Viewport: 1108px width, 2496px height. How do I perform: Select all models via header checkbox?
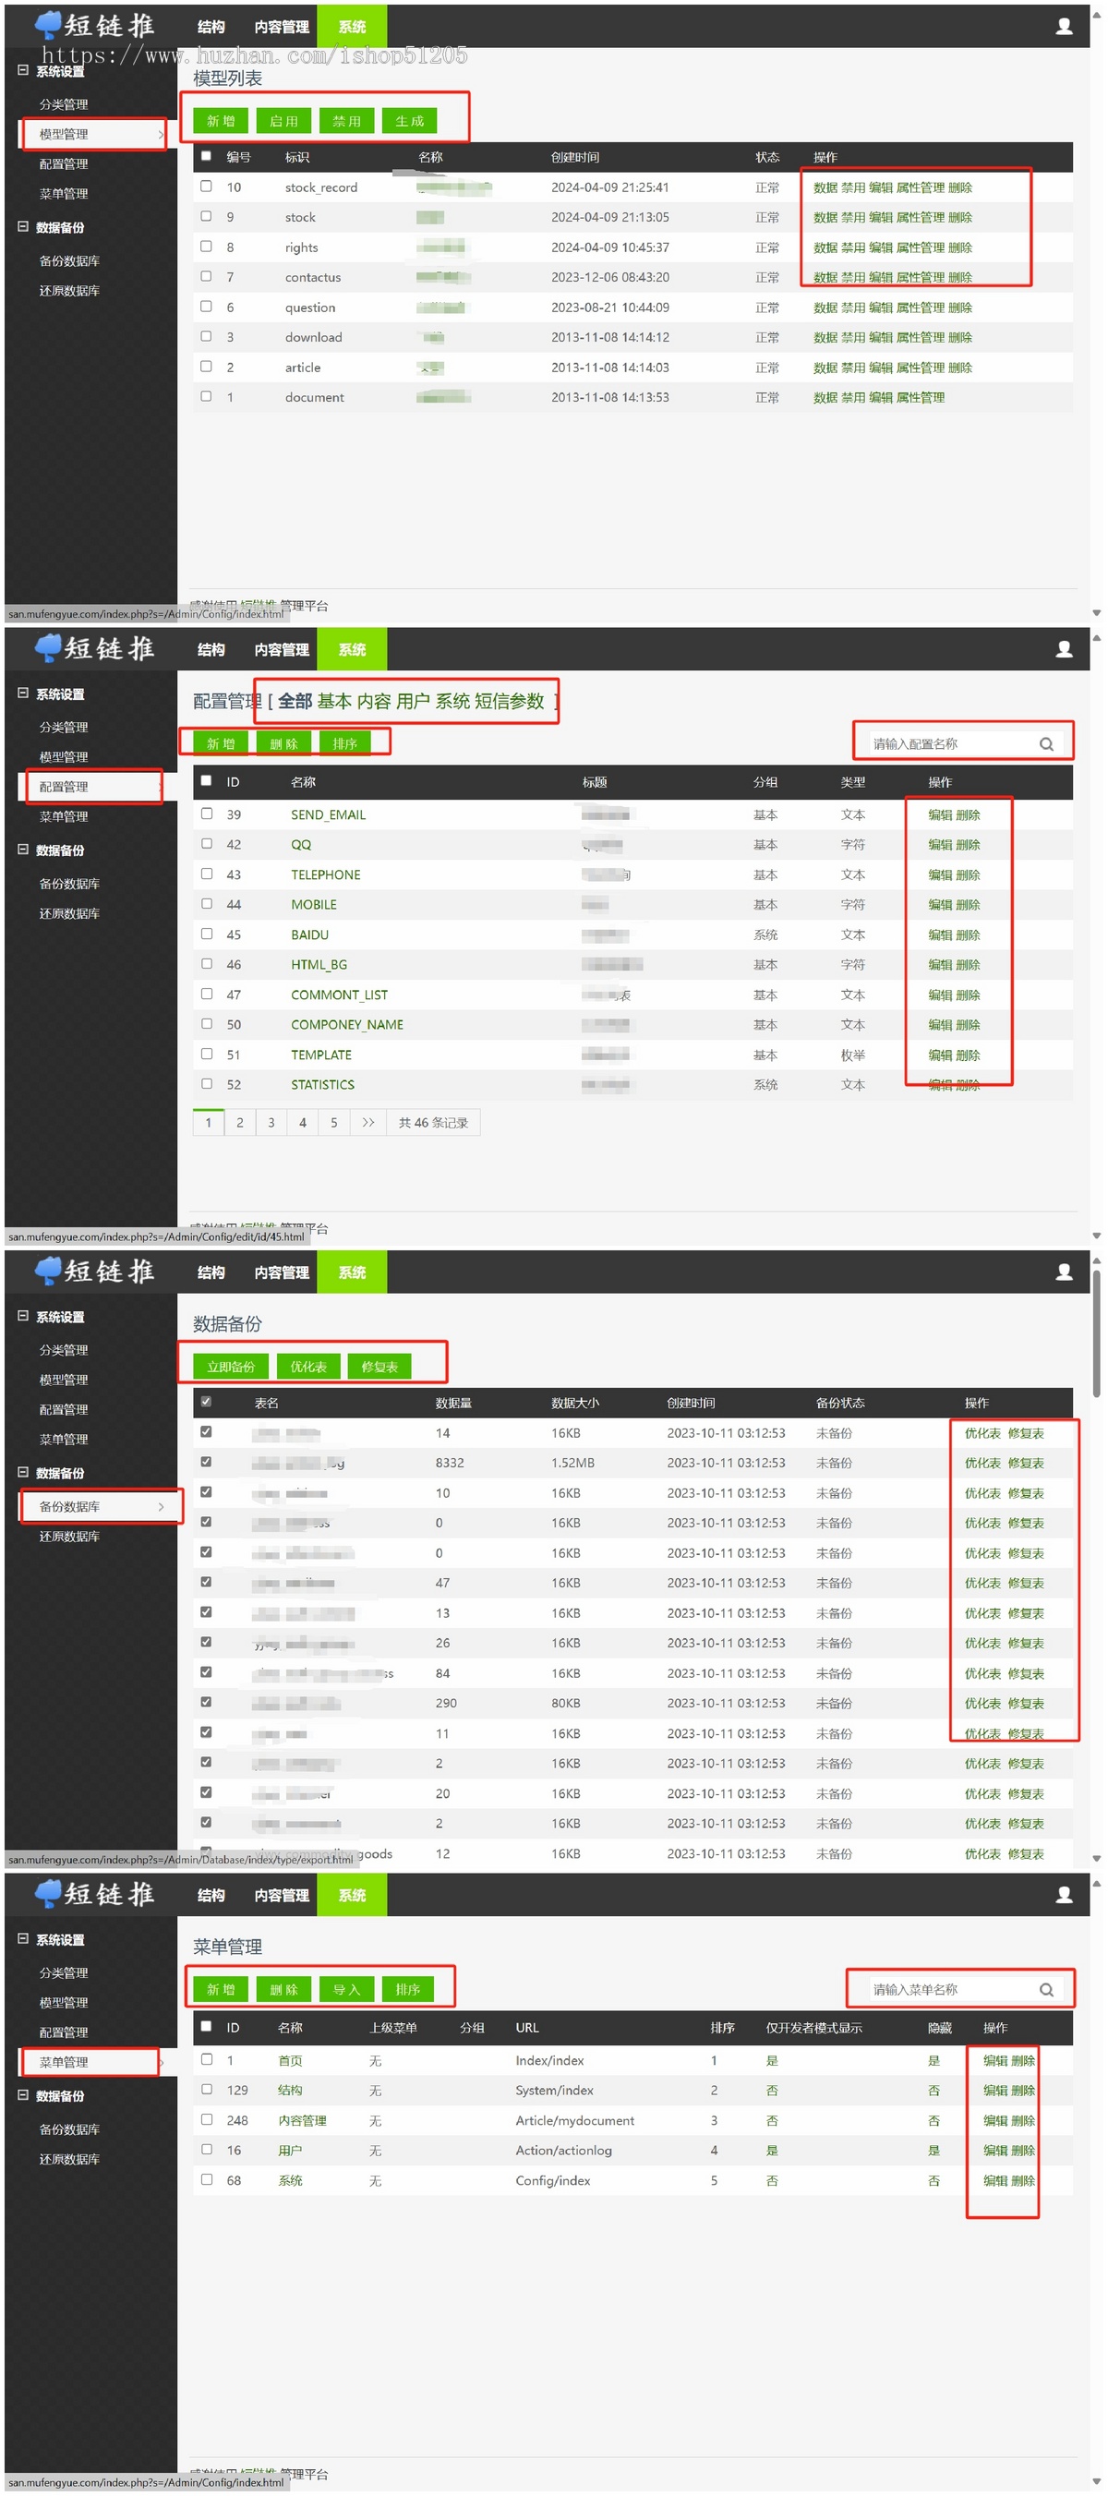(206, 156)
